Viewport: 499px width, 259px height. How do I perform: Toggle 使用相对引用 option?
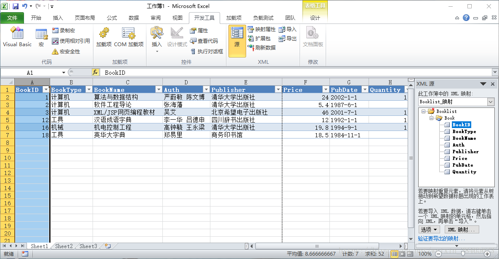pyautogui.click(x=71, y=41)
